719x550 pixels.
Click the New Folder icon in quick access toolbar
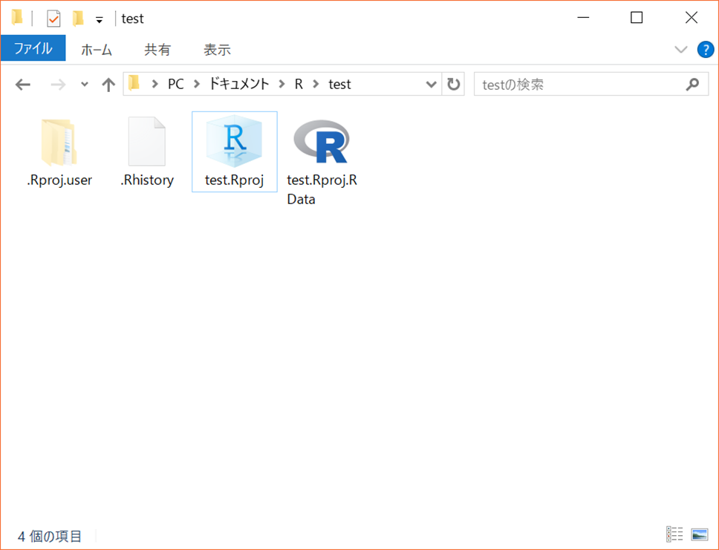[78, 19]
